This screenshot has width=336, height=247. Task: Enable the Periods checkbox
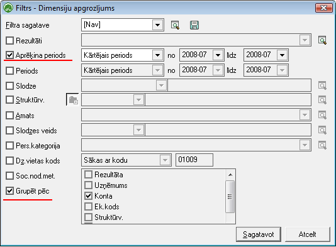pyautogui.click(x=9, y=70)
